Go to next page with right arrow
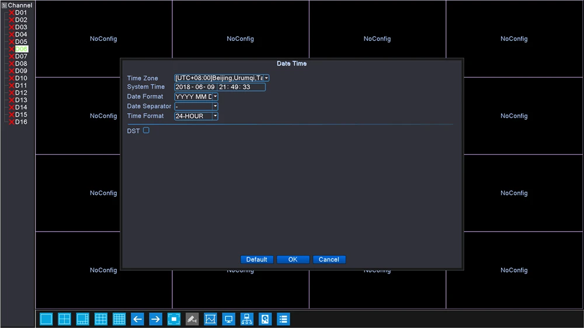 tap(156, 319)
